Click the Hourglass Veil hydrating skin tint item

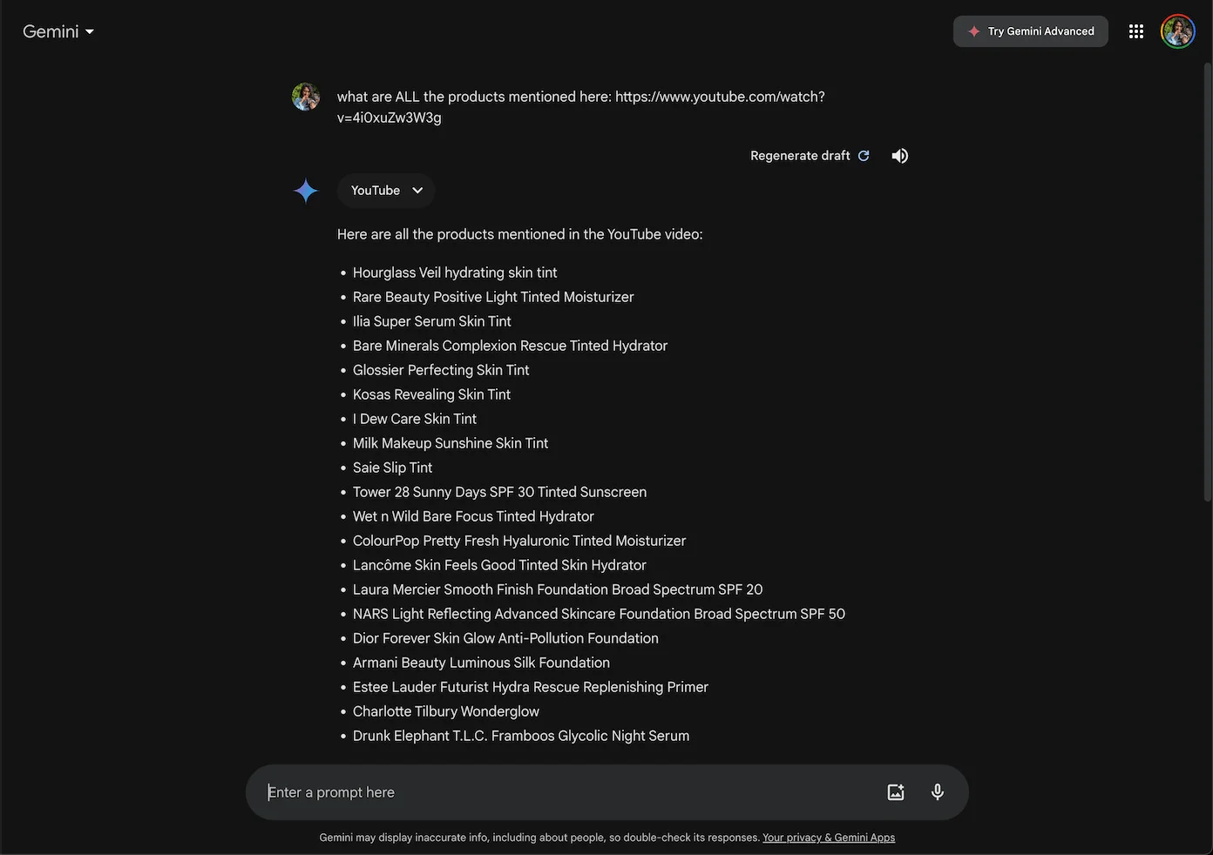pos(454,273)
